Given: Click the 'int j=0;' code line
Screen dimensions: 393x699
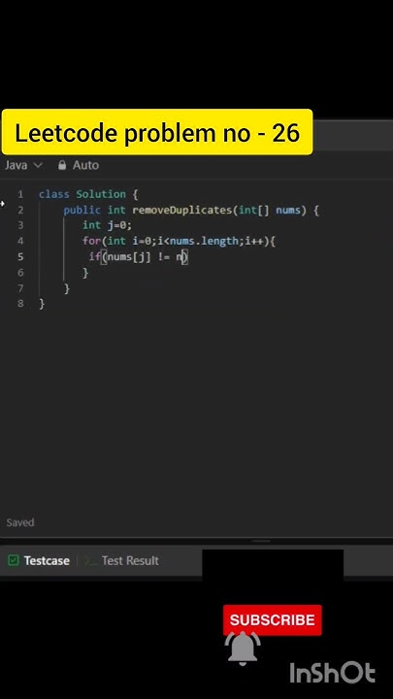Looking at the screenshot, I should pos(108,225).
